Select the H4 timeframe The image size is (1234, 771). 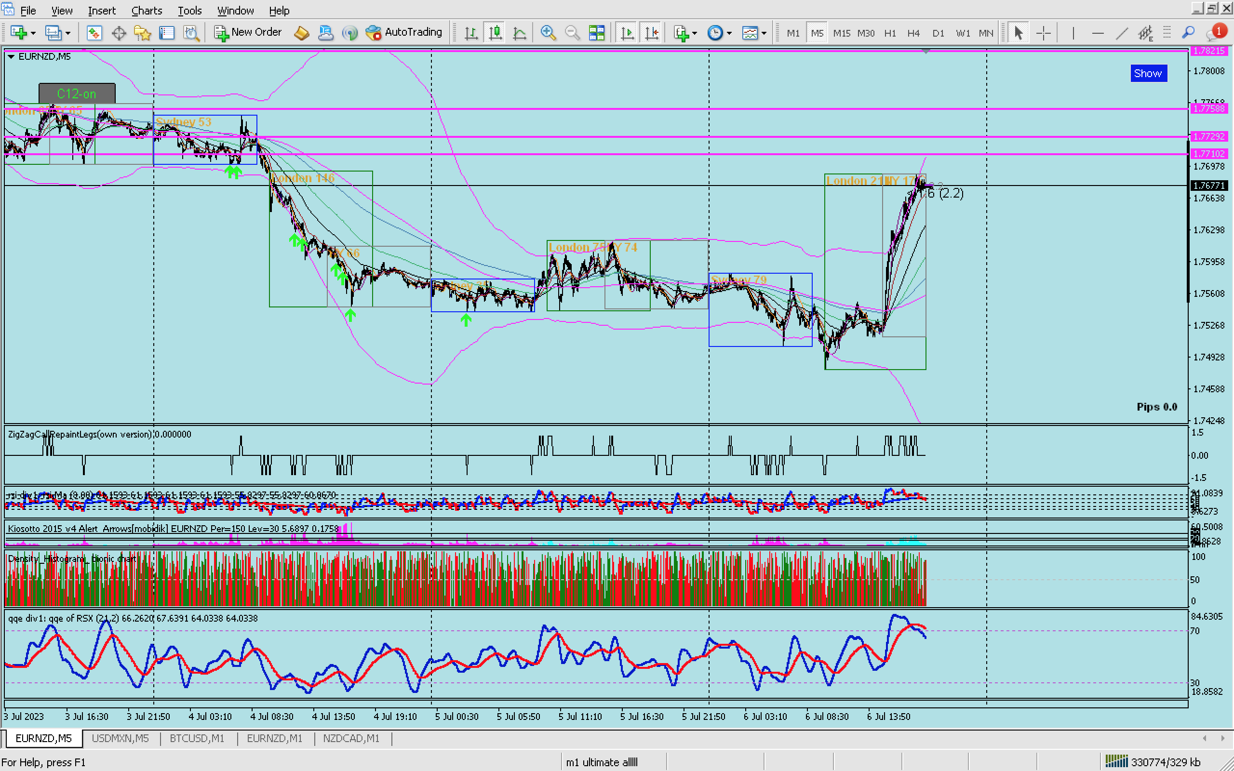[x=913, y=33]
